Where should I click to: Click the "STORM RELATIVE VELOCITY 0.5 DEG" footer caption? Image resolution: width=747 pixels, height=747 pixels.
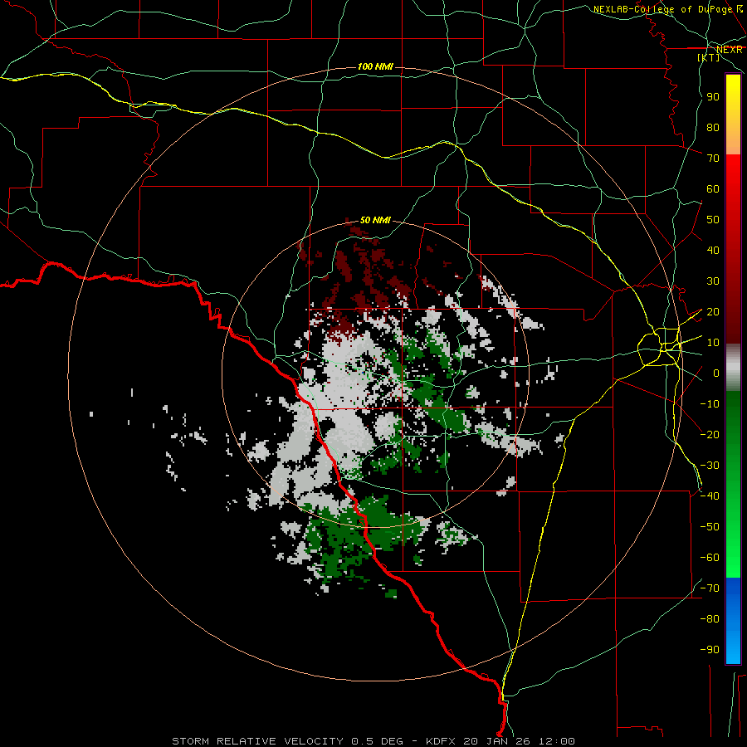pyautogui.click(x=287, y=741)
